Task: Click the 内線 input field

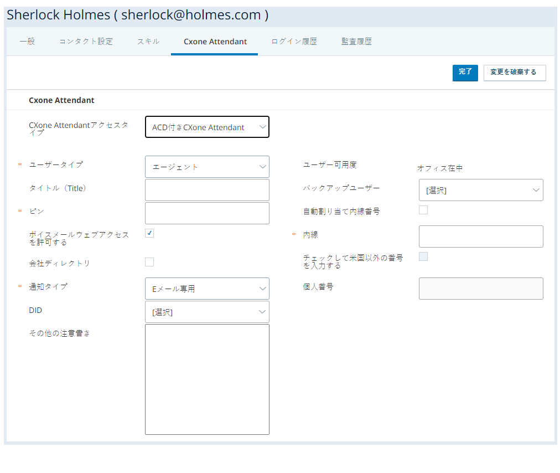Action: (481, 236)
